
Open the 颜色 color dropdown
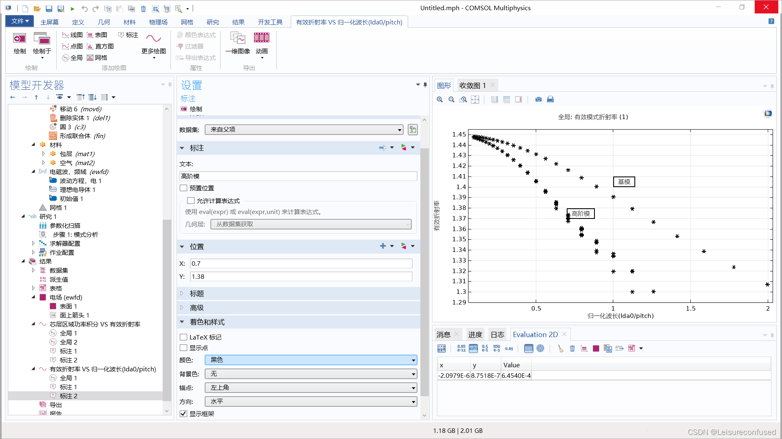coord(311,360)
